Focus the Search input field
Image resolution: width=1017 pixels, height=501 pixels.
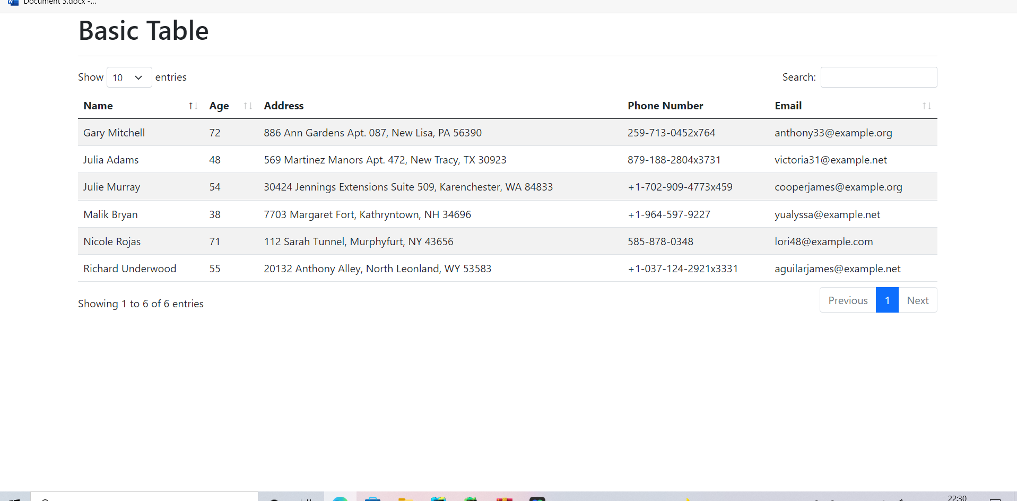[879, 77]
